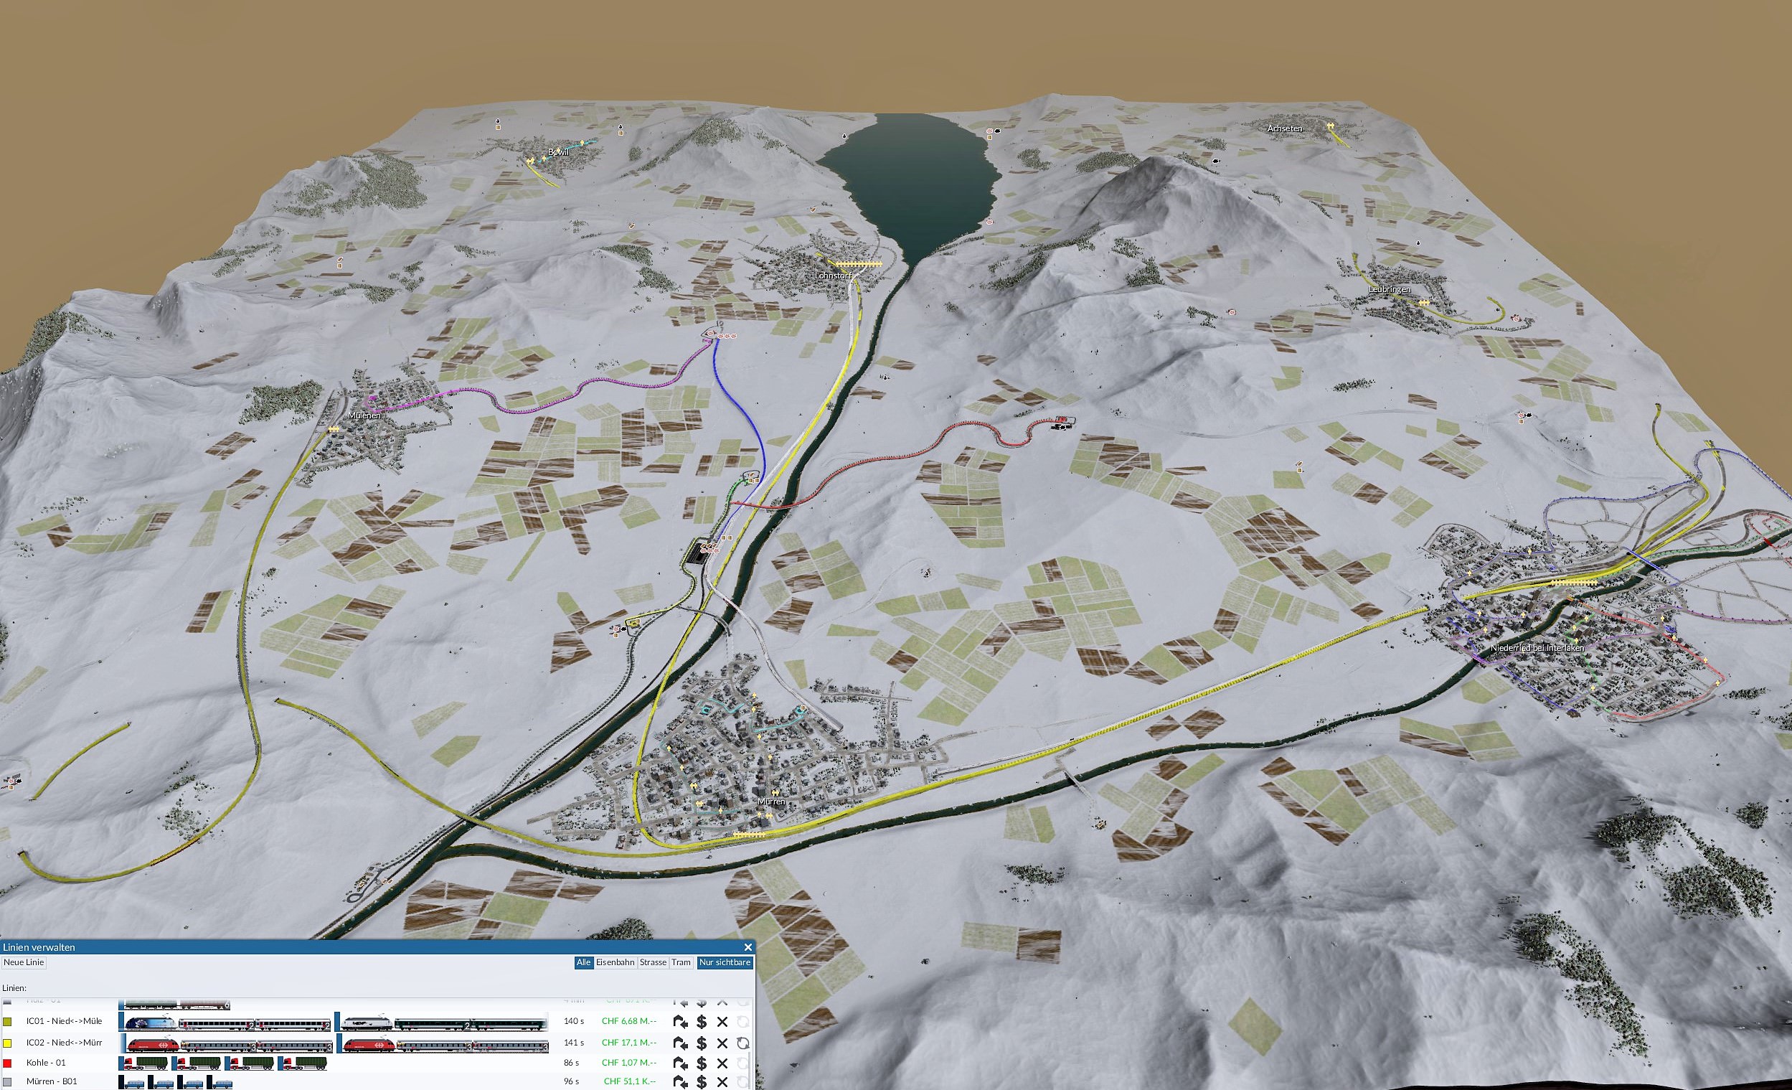Click dollar icon for IC02 line
The height and width of the screenshot is (1090, 1792).
click(x=702, y=1043)
